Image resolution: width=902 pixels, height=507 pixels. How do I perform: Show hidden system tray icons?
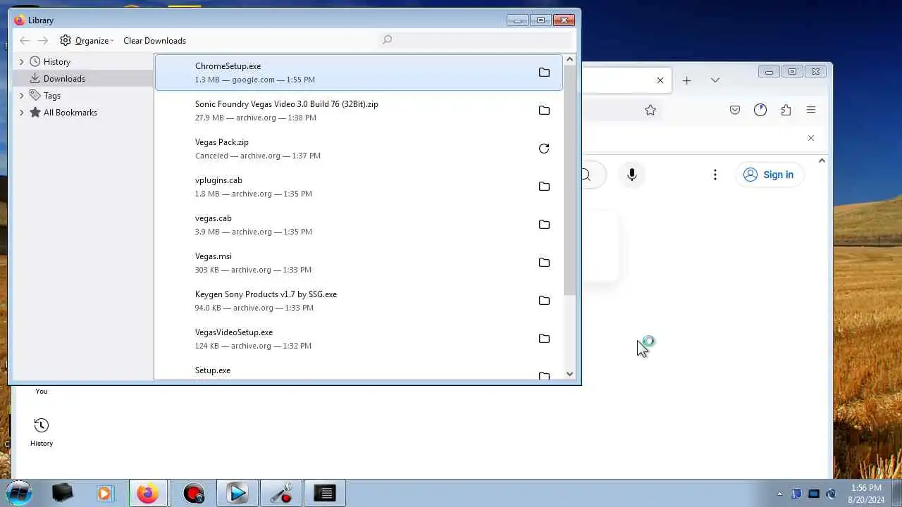tap(779, 494)
